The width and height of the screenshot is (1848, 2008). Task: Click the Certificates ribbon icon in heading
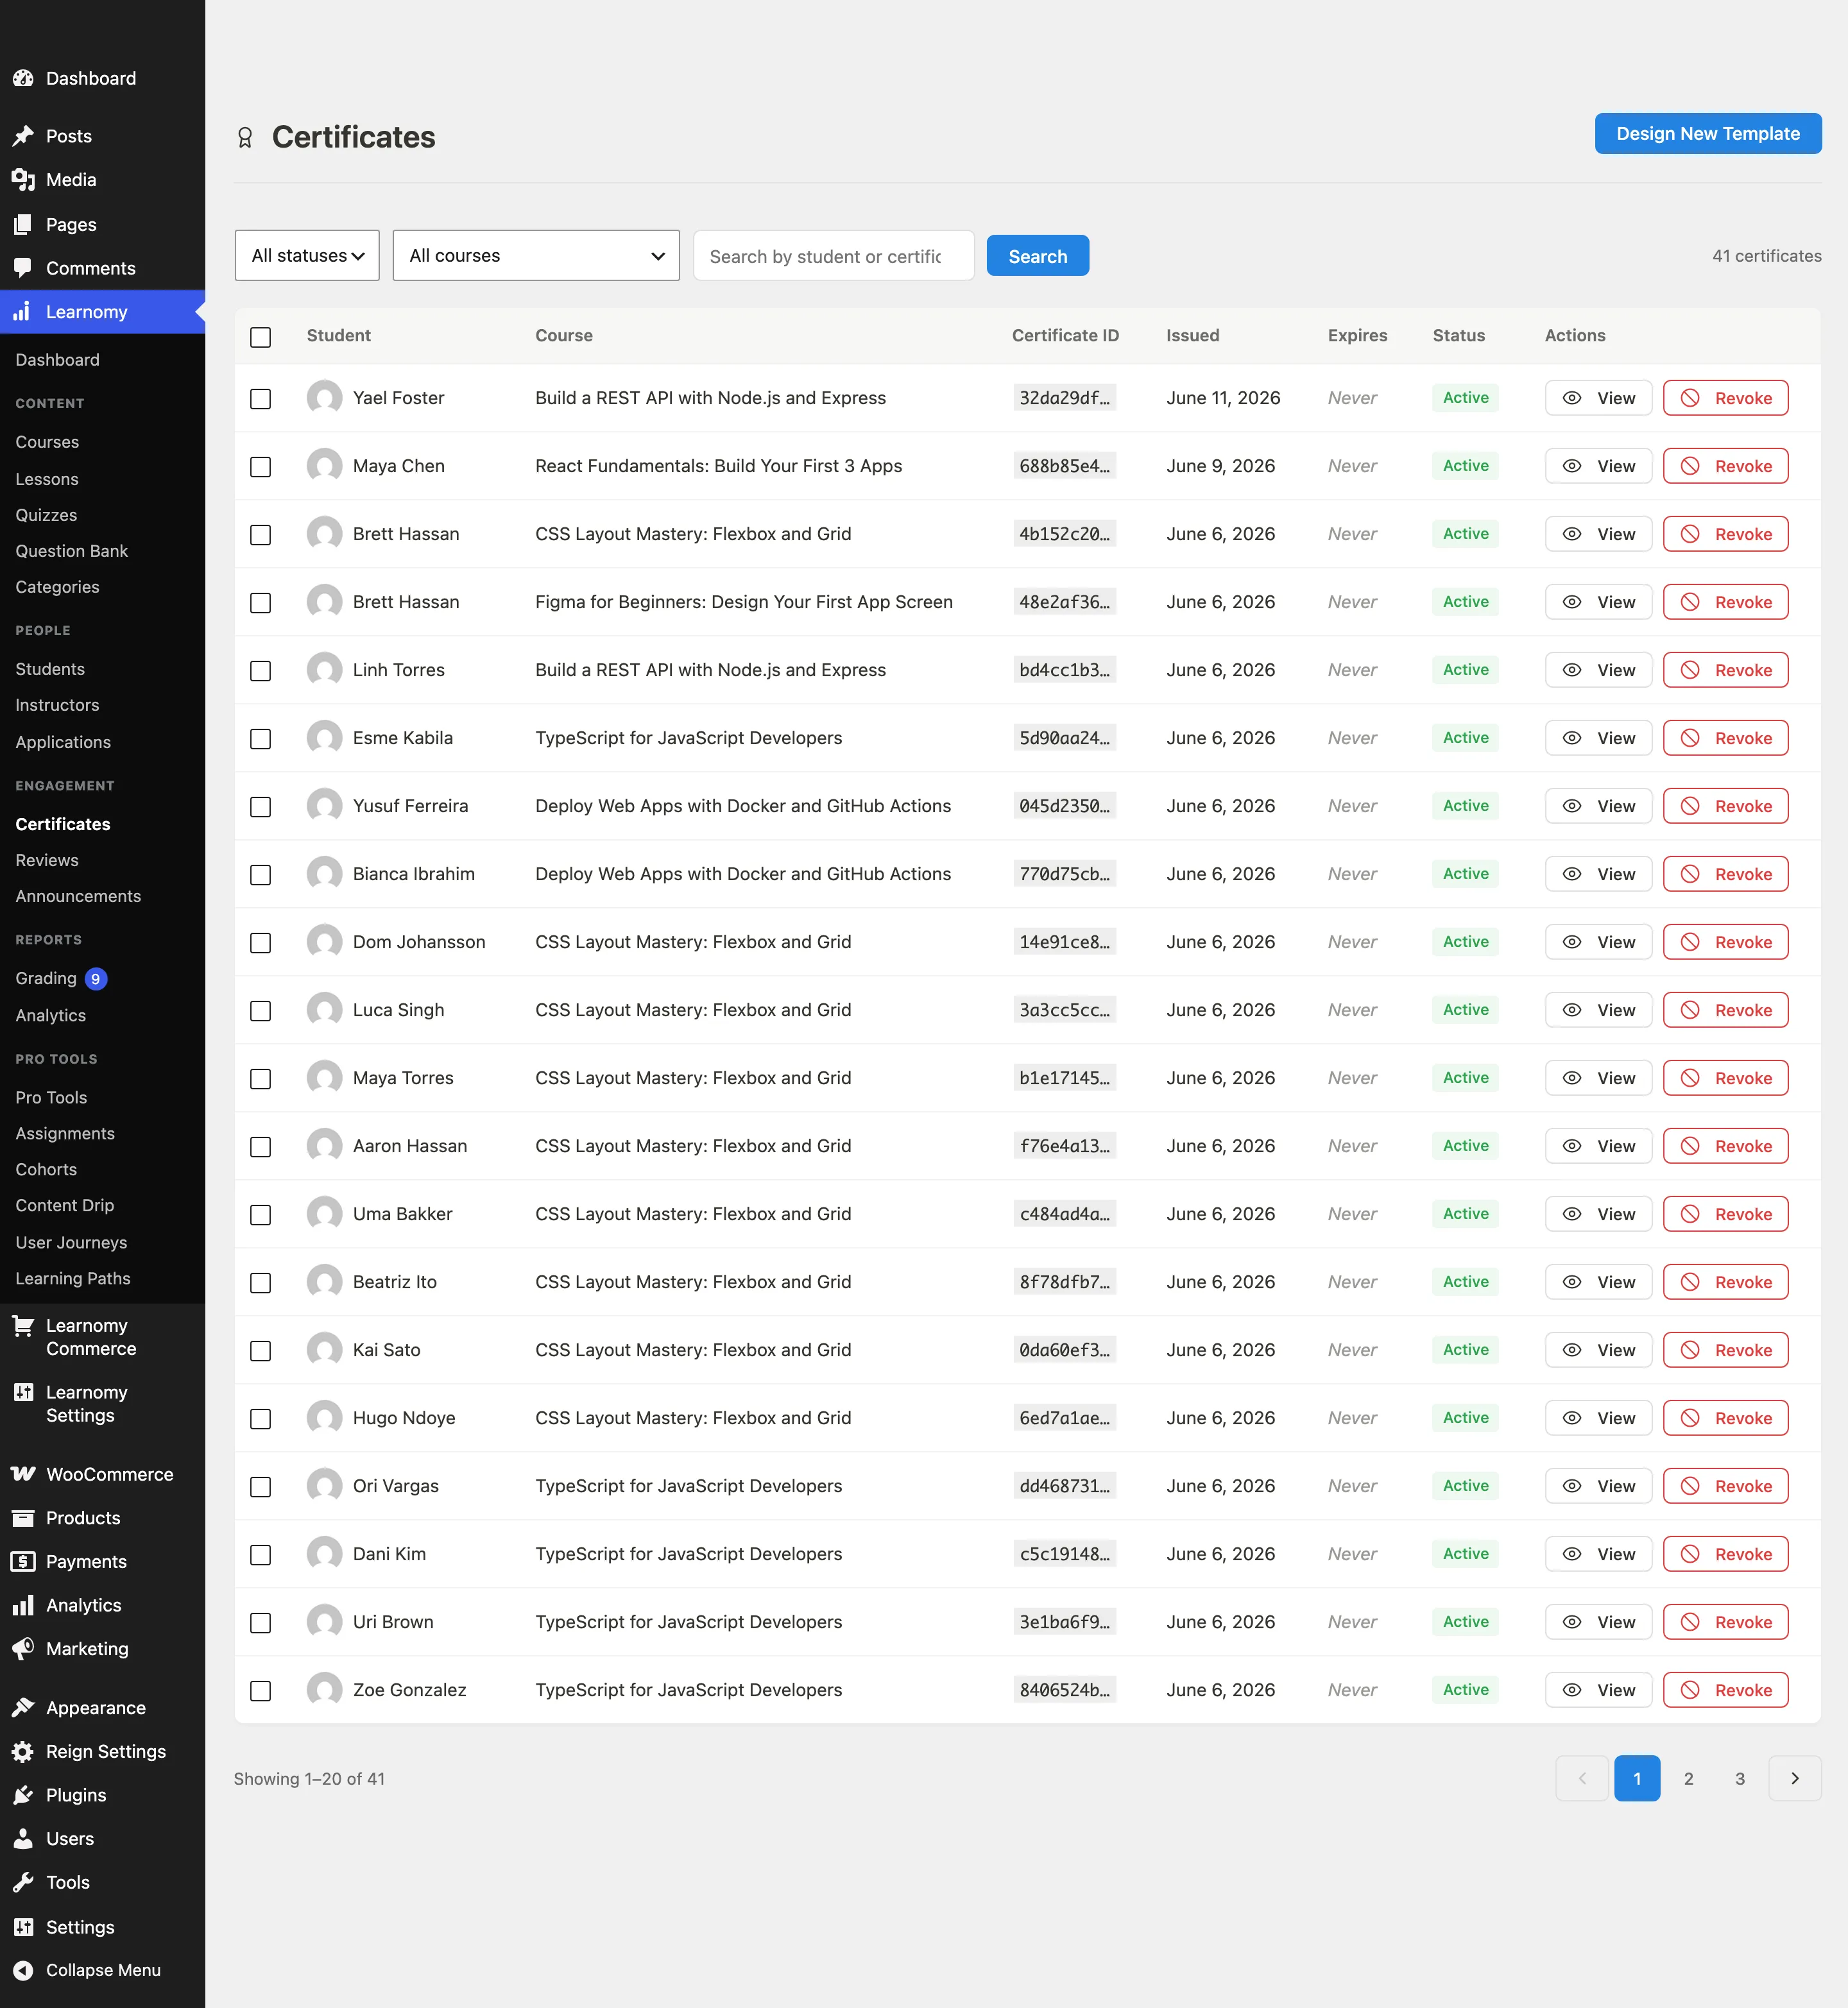pos(245,137)
